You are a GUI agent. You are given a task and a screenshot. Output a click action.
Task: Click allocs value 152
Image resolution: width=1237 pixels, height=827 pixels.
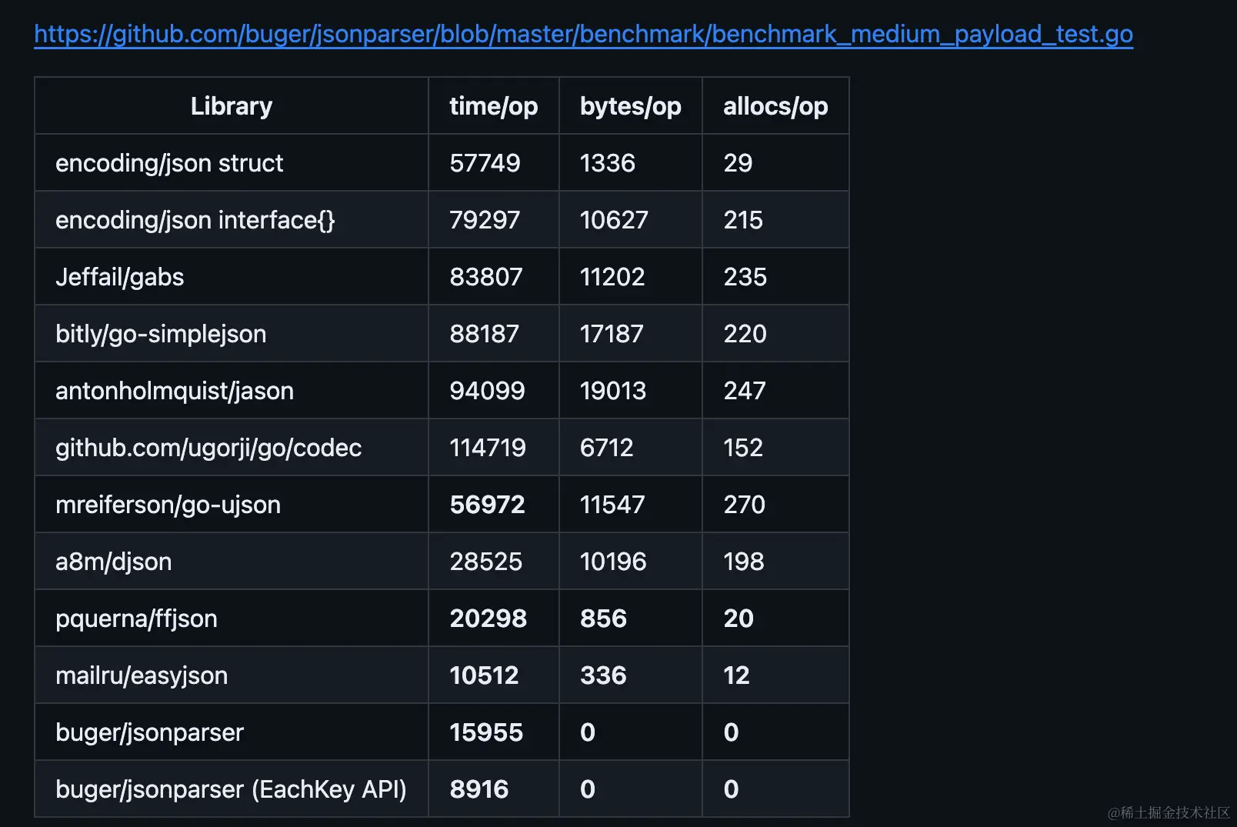point(743,448)
